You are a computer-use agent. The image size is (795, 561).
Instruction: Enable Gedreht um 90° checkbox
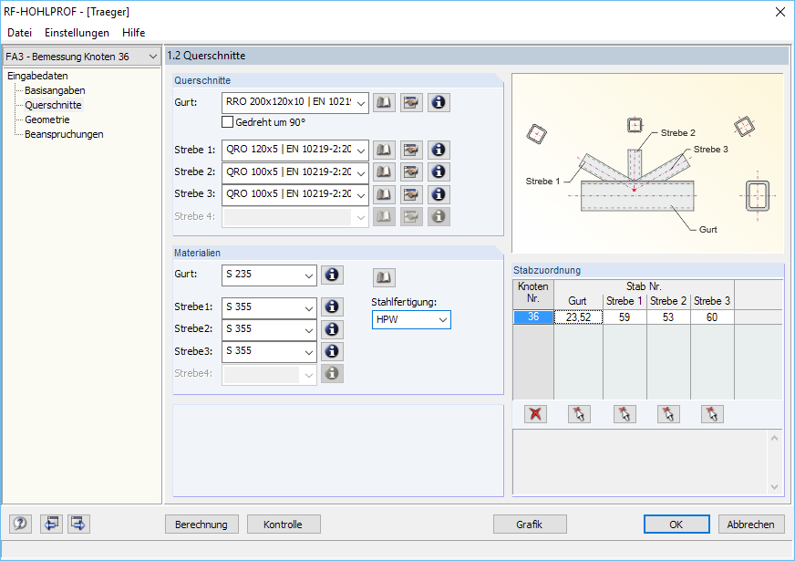tap(228, 122)
